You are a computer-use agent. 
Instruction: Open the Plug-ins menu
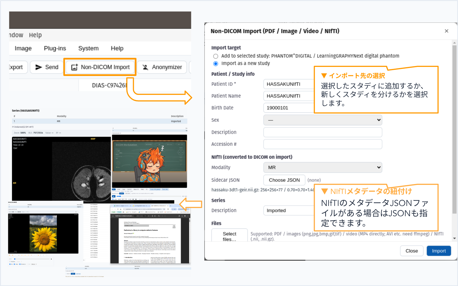coord(55,48)
